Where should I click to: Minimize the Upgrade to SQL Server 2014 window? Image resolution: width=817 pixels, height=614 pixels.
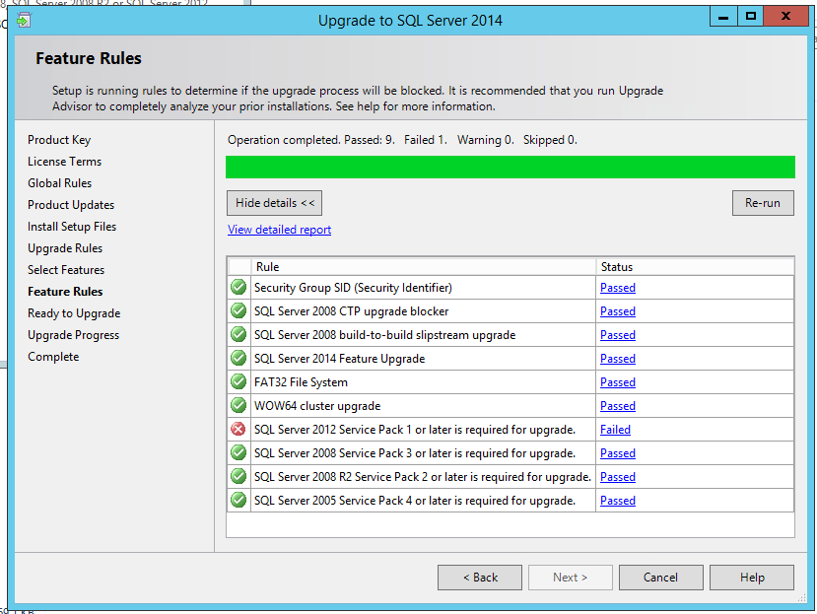point(723,16)
